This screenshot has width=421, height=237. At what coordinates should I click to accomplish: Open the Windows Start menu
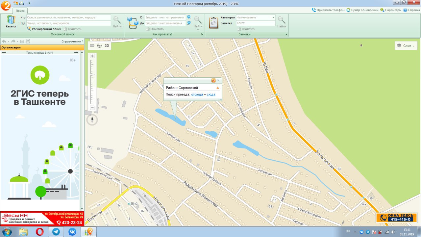click(x=7, y=232)
